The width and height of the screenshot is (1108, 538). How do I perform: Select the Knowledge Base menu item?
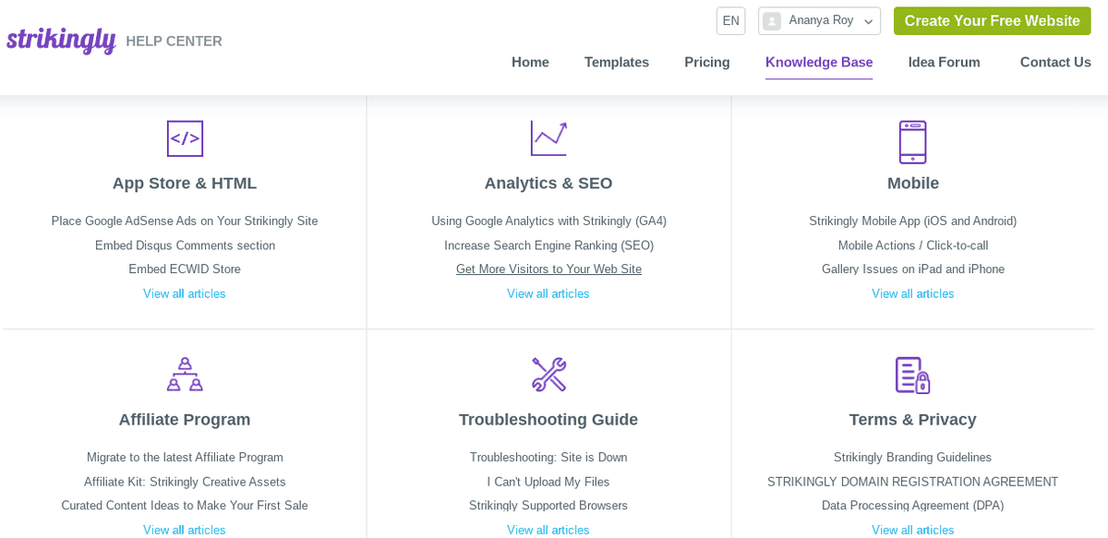point(819,63)
